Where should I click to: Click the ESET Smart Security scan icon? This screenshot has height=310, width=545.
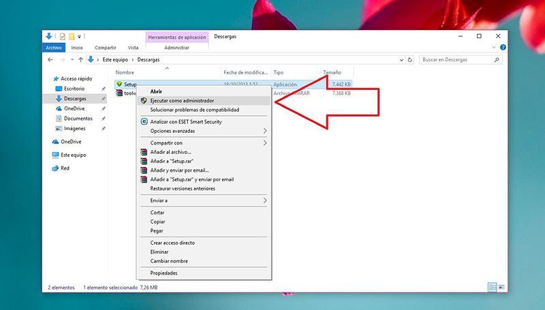tap(144, 122)
